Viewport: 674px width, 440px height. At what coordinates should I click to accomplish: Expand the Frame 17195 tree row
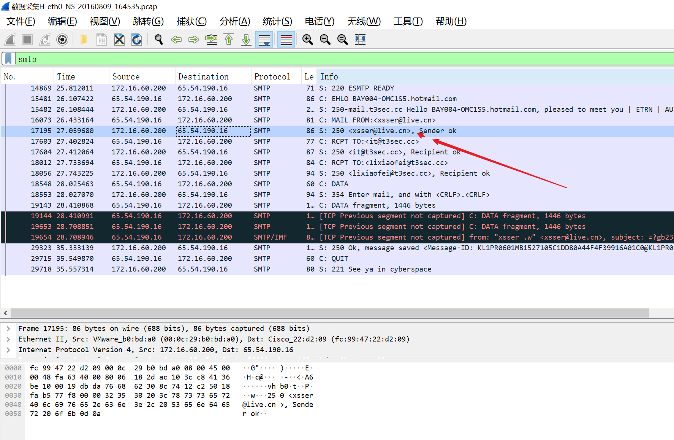pyautogui.click(x=8, y=329)
